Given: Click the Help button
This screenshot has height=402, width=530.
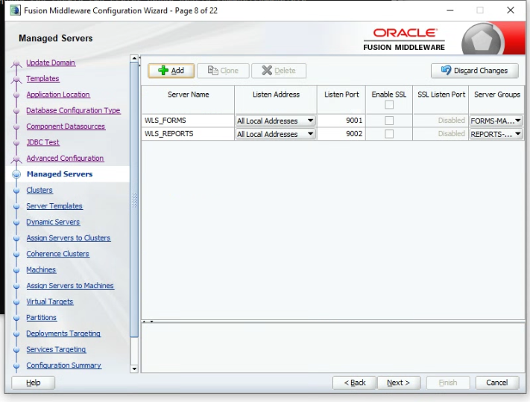Looking at the screenshot, I should point(33,383).
